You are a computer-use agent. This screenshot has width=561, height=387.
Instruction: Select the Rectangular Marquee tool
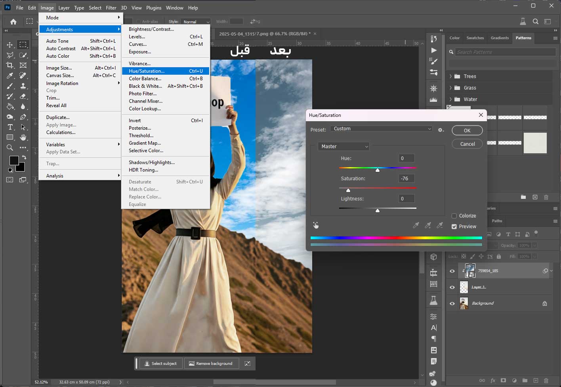tap(23, 45)
